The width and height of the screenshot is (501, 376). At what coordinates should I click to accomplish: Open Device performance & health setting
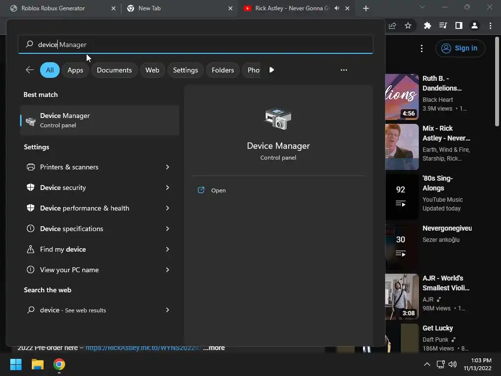pyautogui.click(x=99, y=208)
